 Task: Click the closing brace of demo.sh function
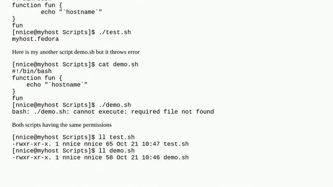tap(14, 91)
